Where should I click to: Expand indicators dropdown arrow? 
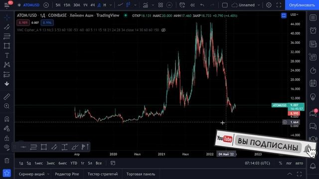coord(153,5)
